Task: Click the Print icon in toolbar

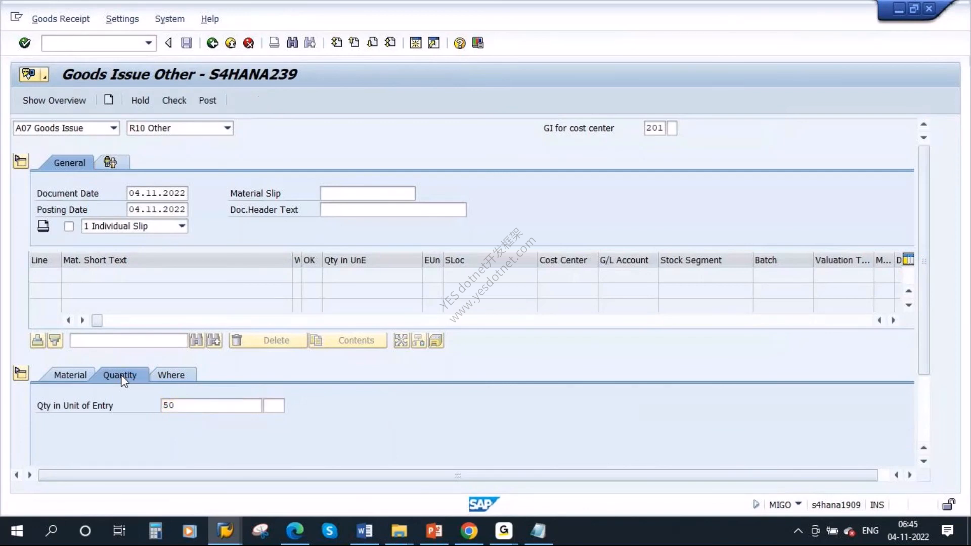Action: [274, 43]
